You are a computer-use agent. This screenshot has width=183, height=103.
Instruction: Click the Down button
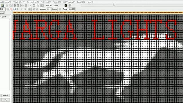(x=5, y=95)
